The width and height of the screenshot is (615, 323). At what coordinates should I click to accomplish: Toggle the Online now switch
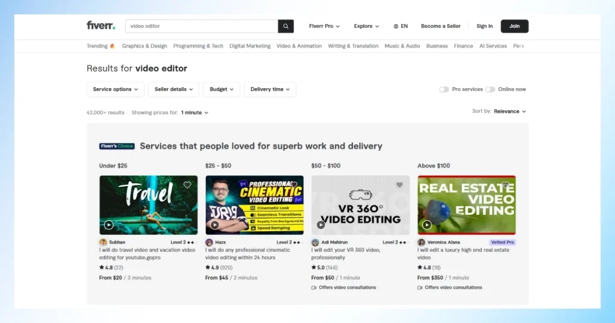(x=490, y=89)
